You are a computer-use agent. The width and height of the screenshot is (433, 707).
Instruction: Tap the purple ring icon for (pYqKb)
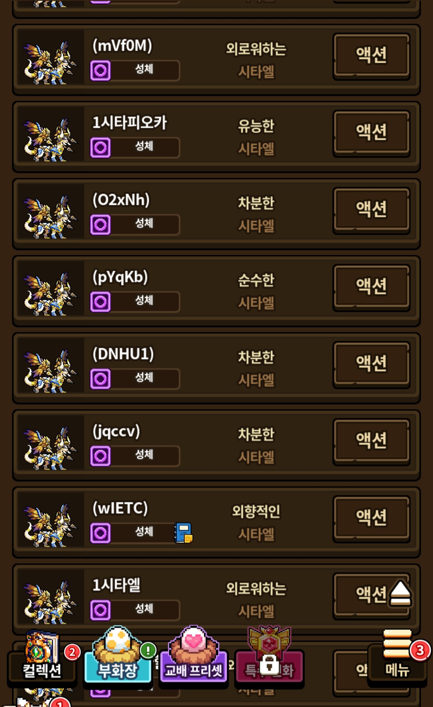[100, 302]
